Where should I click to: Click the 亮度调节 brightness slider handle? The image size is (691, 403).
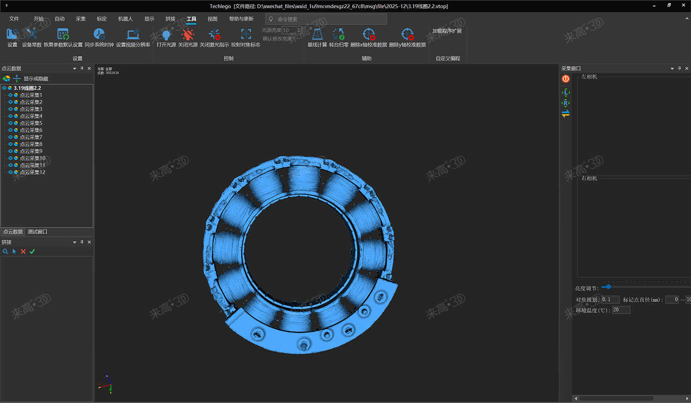point(608,287)
